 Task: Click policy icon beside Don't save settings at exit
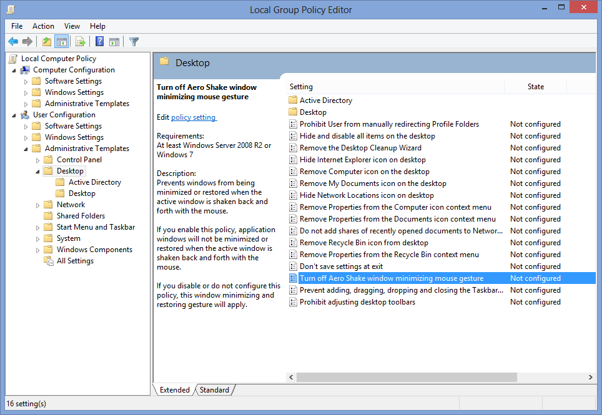(x=293, y=266)
